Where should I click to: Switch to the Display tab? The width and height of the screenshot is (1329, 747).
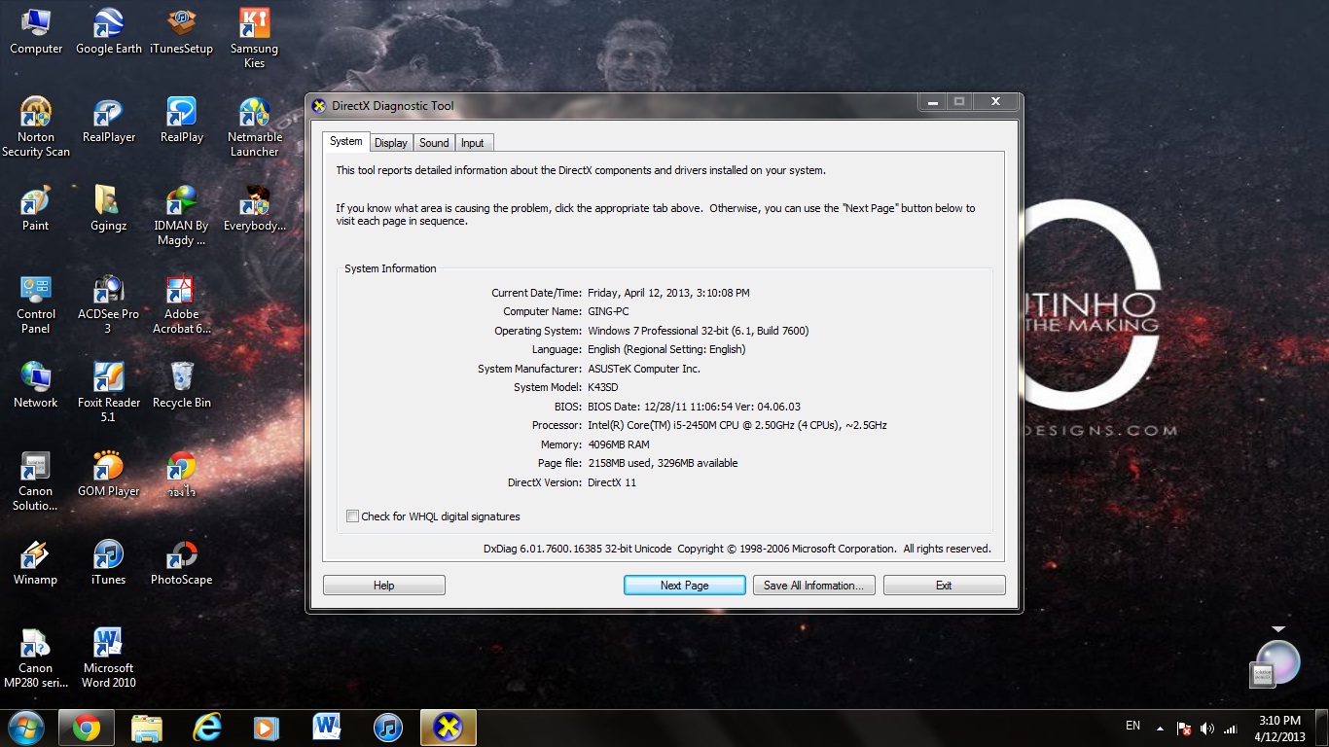pos(391,143)
